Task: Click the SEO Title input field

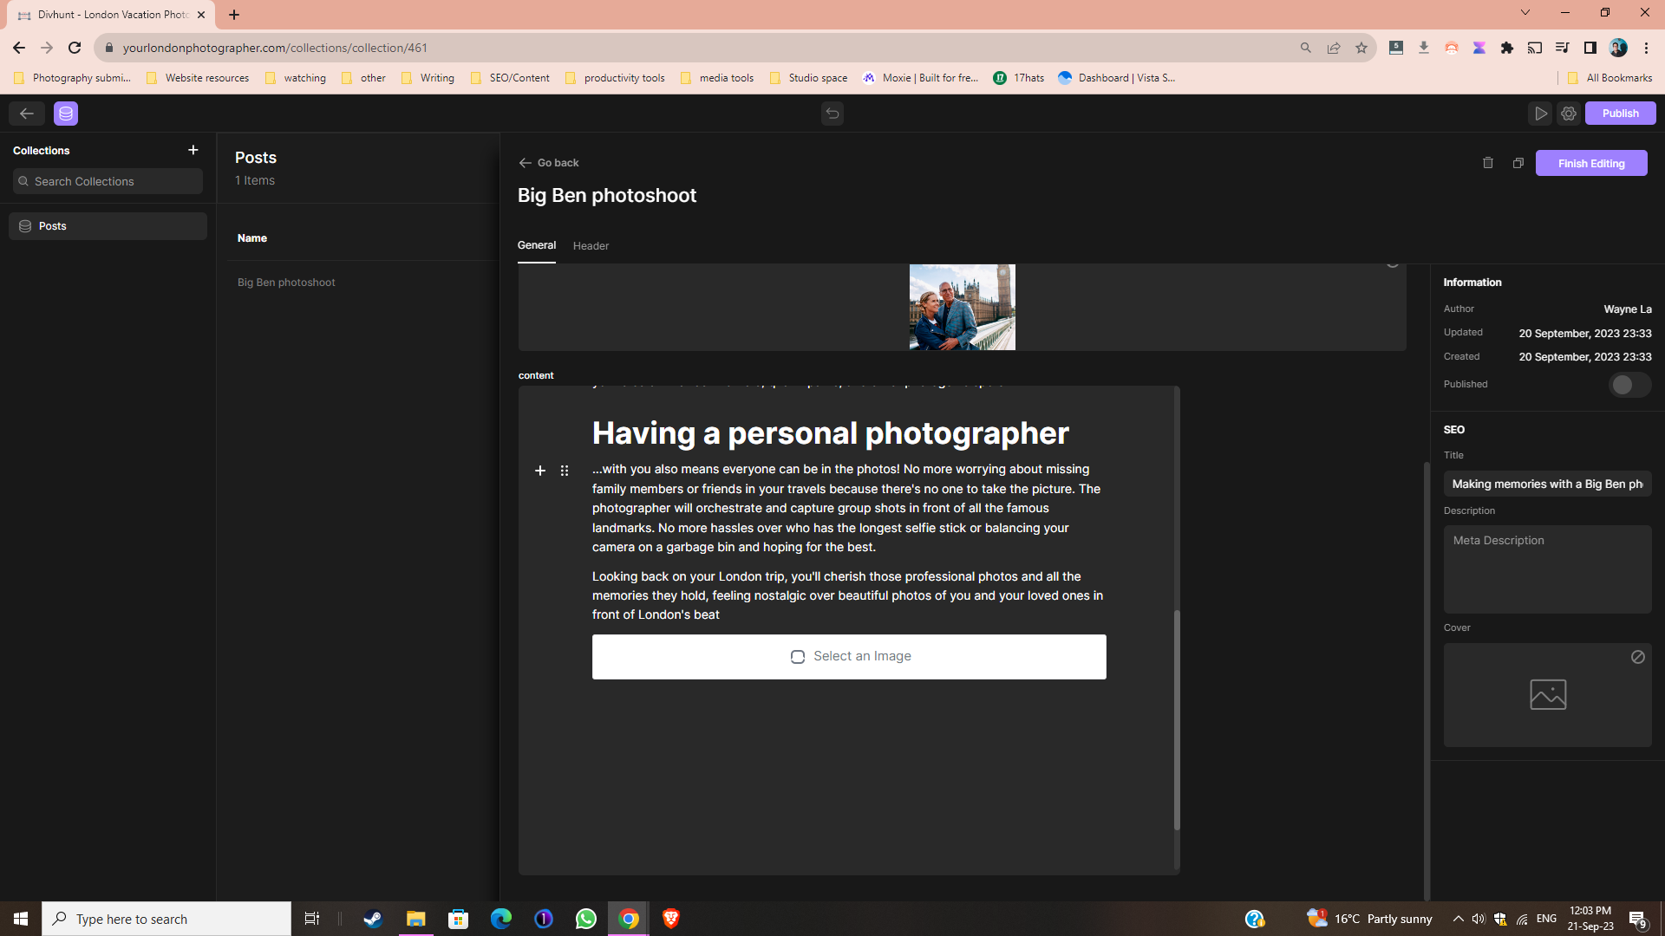Action: (1547, 484)
